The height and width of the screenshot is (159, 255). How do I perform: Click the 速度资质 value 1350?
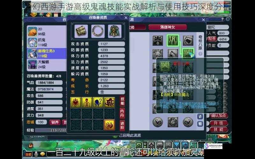coord(111,68)
